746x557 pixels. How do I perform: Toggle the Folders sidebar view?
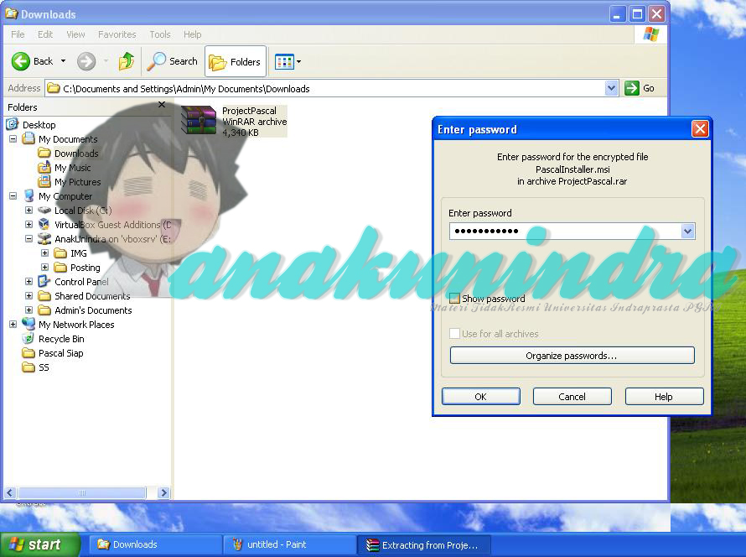235,60
